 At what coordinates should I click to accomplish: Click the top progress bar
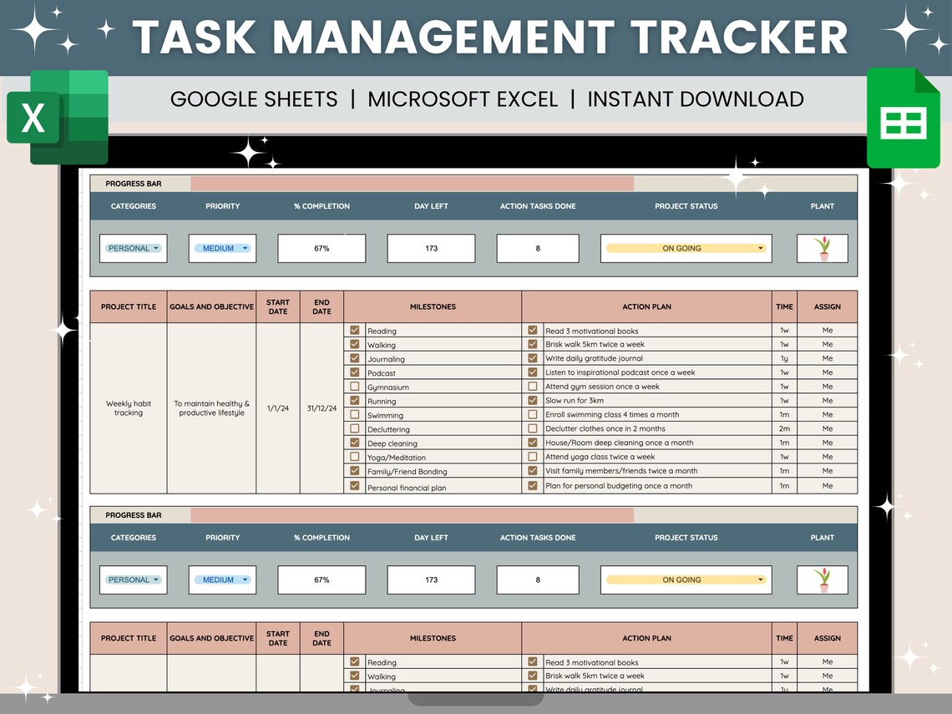point(413,183)
